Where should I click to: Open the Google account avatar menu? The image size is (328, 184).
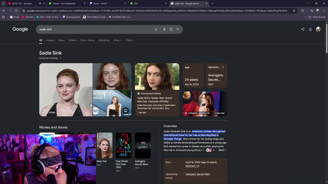click(318, 29)
